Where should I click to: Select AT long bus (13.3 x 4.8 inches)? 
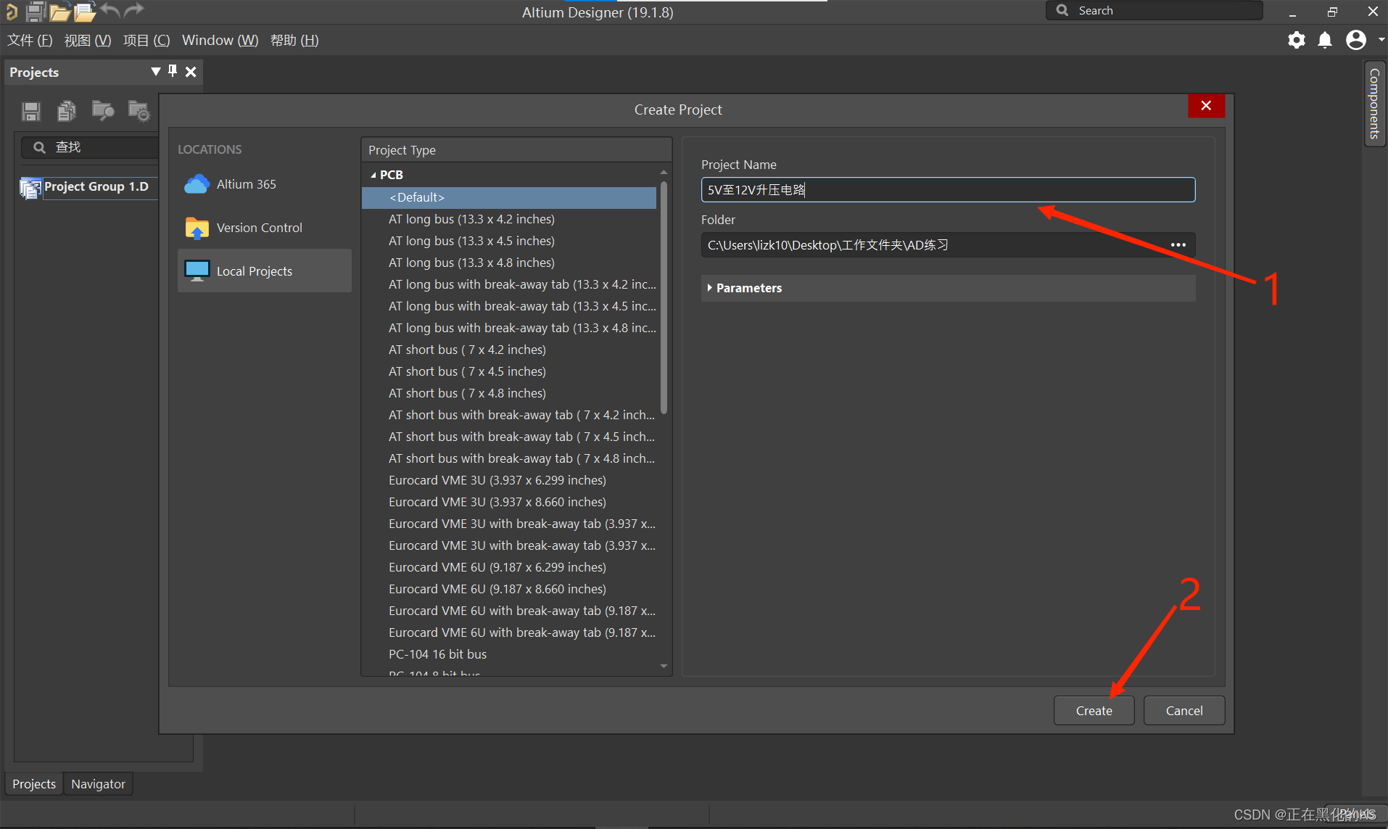coord(509,263)
